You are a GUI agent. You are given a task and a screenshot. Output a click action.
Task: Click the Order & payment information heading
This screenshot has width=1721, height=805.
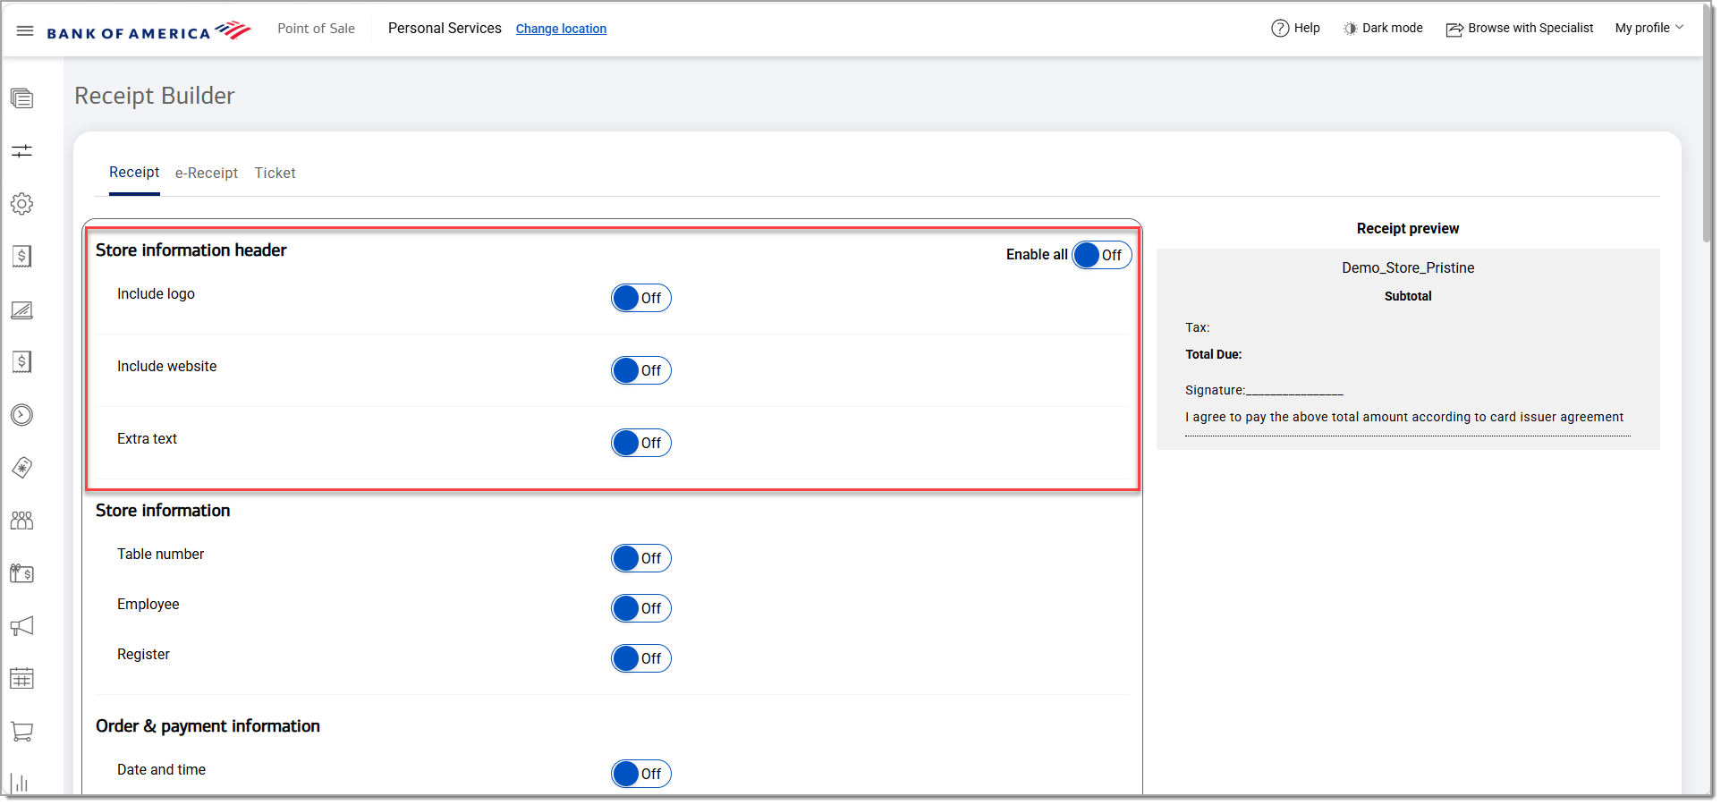(208, 726)
